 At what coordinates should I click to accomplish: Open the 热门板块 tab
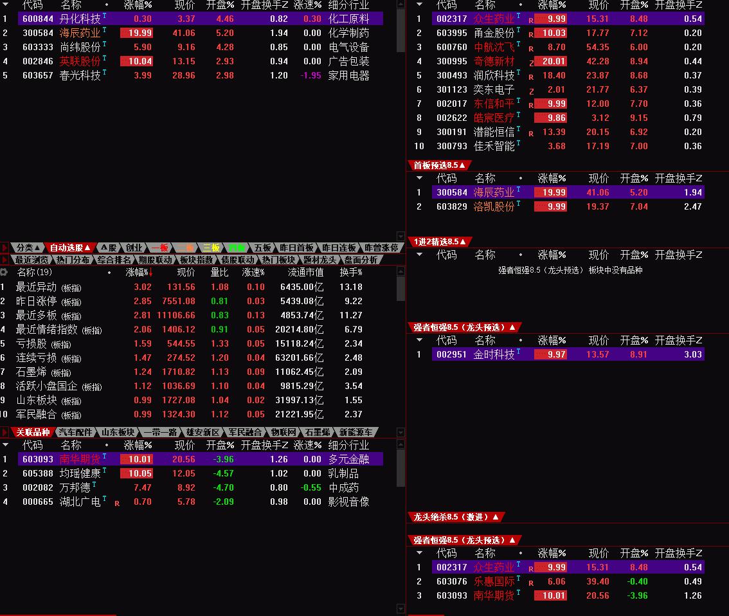coord(278,260)
